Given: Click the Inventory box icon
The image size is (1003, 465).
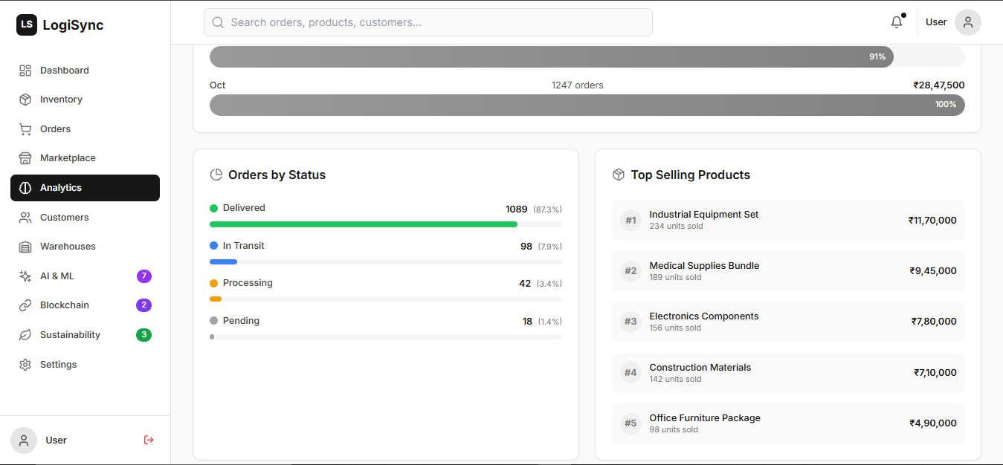Looking at the screenshot, I should tap(25, 100).
